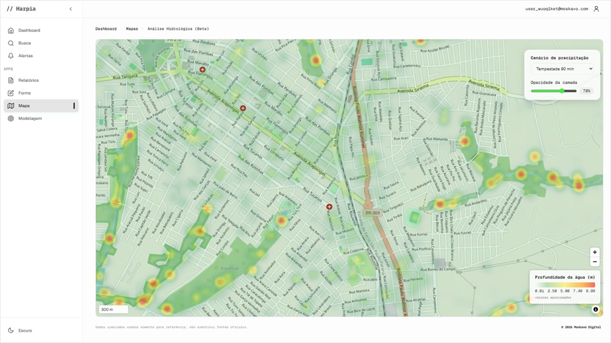Click the BR-369 highway shield

point(372,213)
